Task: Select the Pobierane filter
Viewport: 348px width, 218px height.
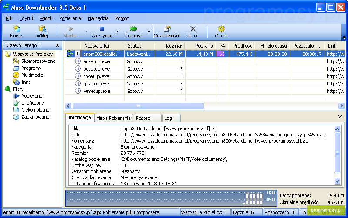Action: [32, 96]
